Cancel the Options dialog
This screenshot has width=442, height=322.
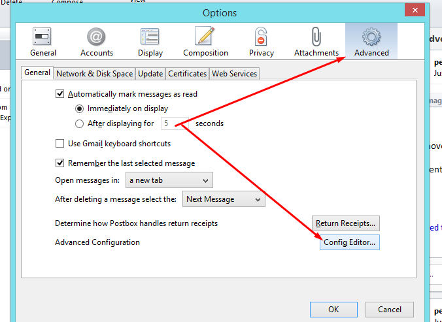[390, 310]
